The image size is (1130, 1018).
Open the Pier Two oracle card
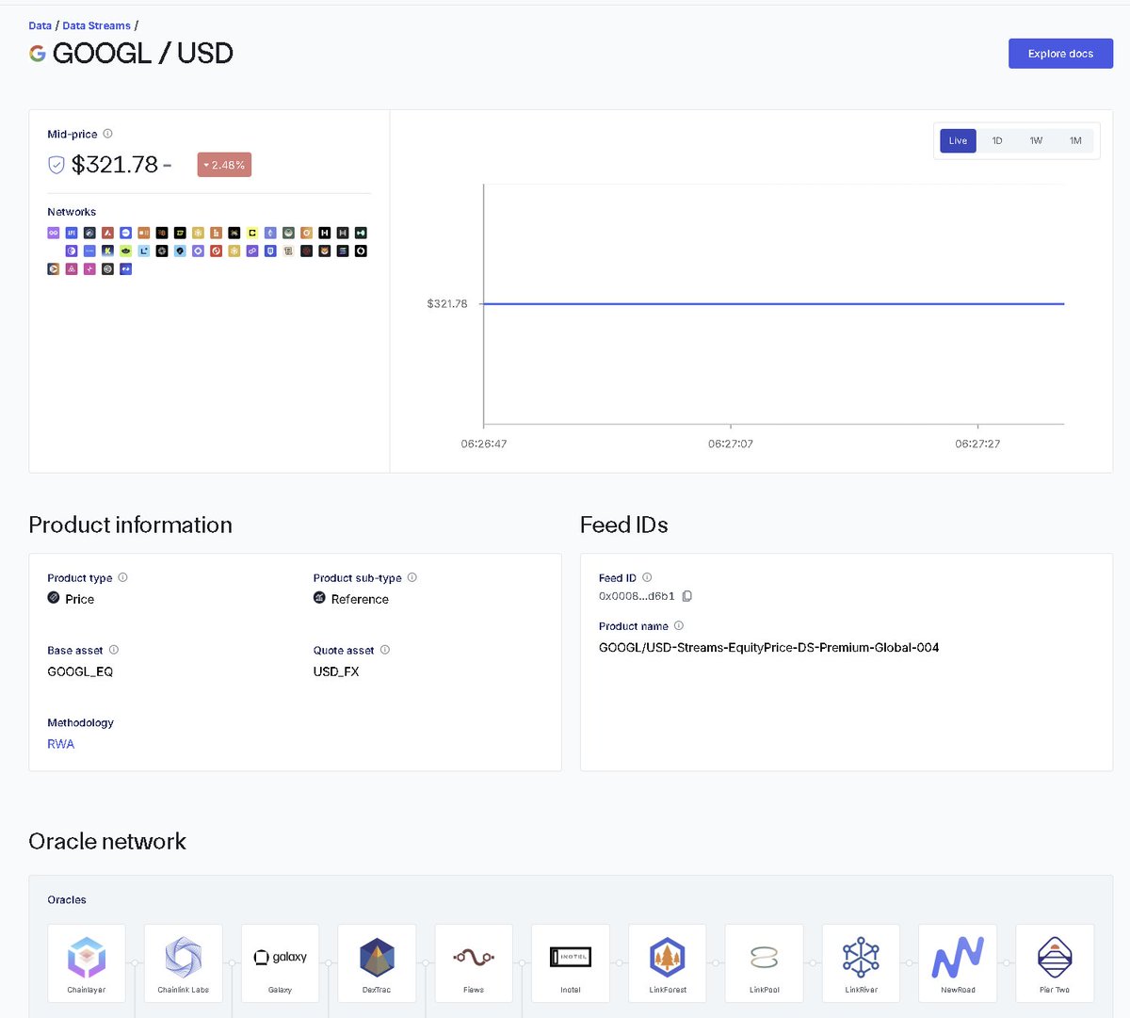pos(1055,962)
